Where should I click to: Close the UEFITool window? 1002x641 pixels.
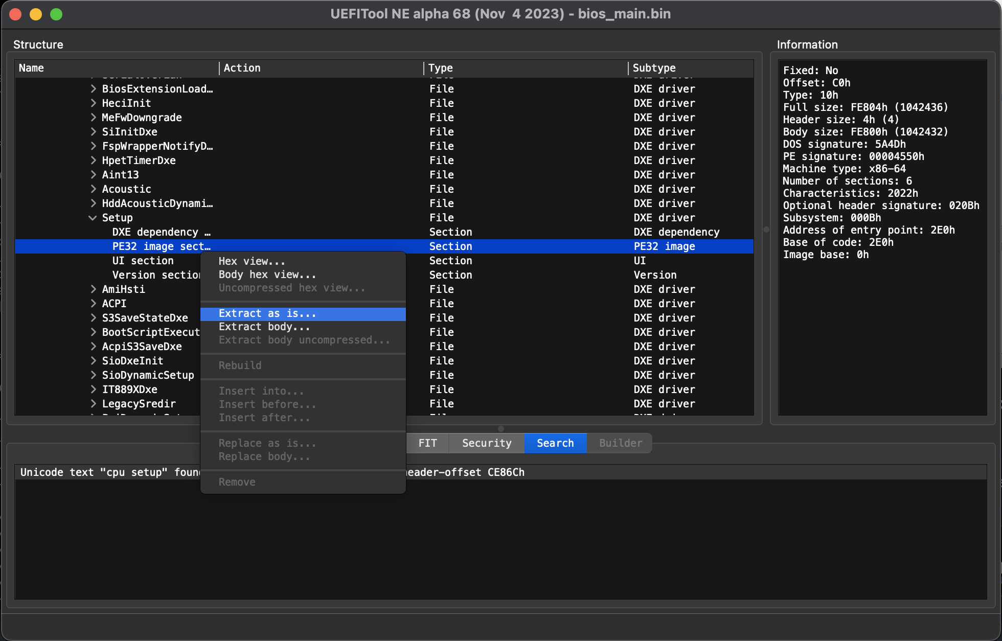(15, 14)
